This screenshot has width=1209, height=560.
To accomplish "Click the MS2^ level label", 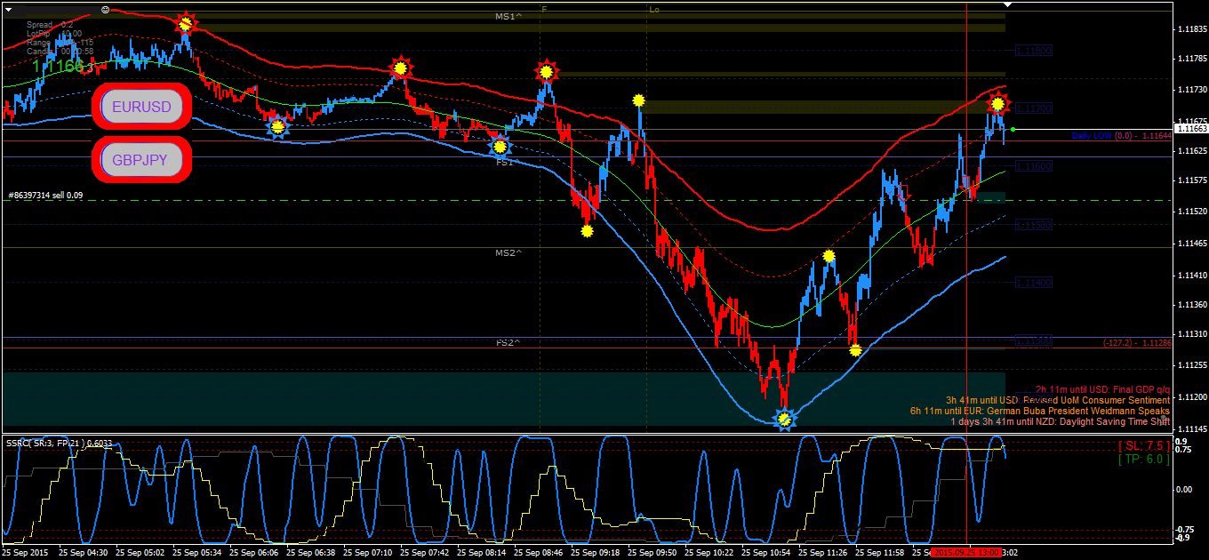I will point(508,253).
